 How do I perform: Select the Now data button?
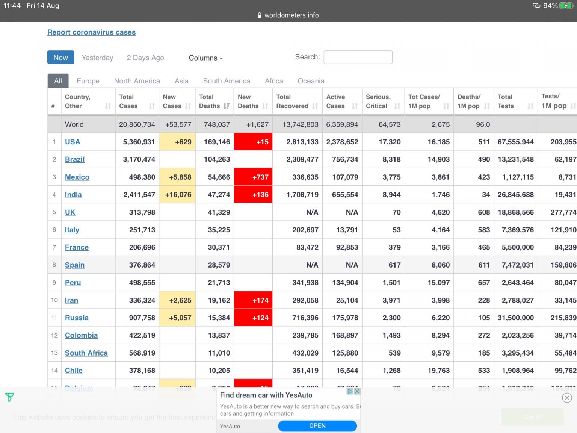coord(60,58)
